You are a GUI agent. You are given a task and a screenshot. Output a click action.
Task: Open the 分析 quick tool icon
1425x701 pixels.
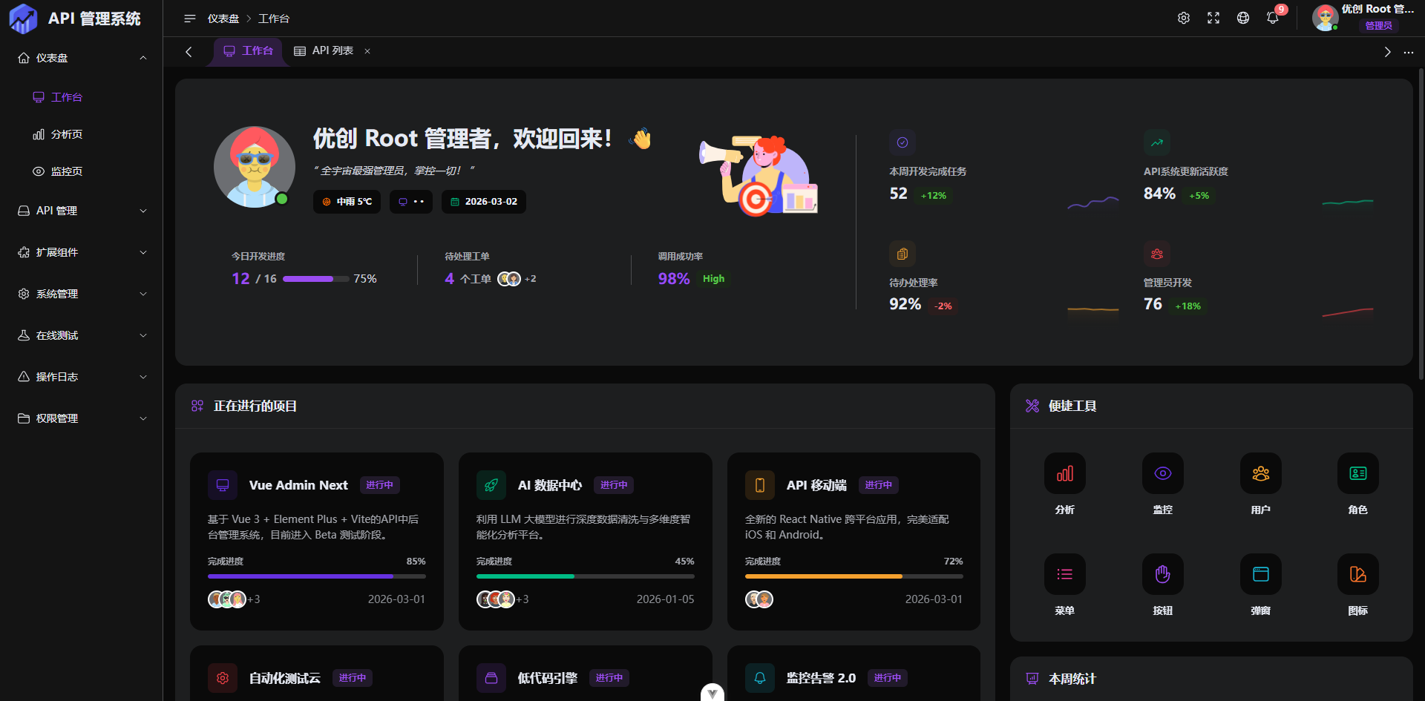(x=1064, y=473)
